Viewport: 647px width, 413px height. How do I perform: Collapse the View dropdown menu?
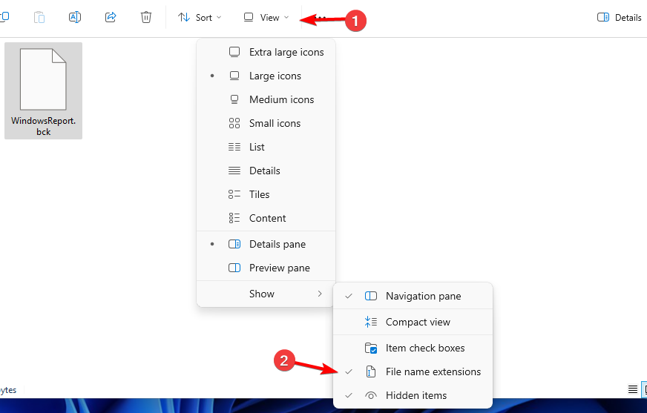click(x=266, y=17)
